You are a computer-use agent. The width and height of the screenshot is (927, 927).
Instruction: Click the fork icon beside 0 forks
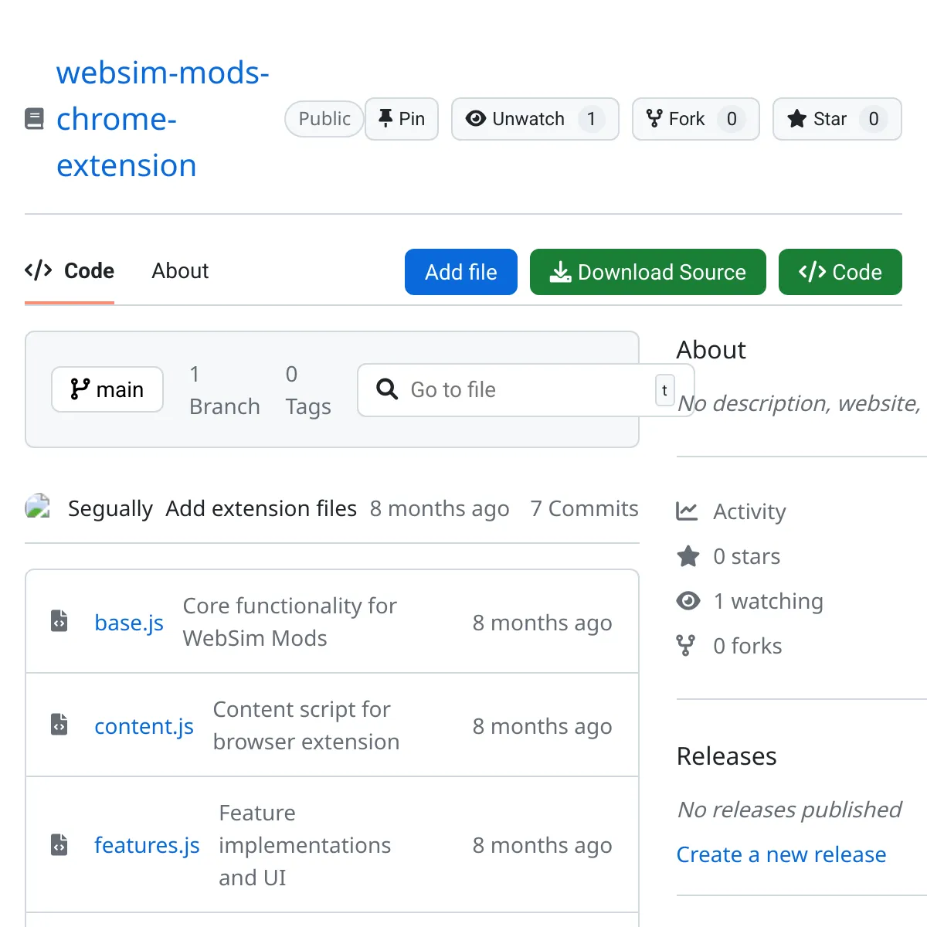tap(685, 646)
